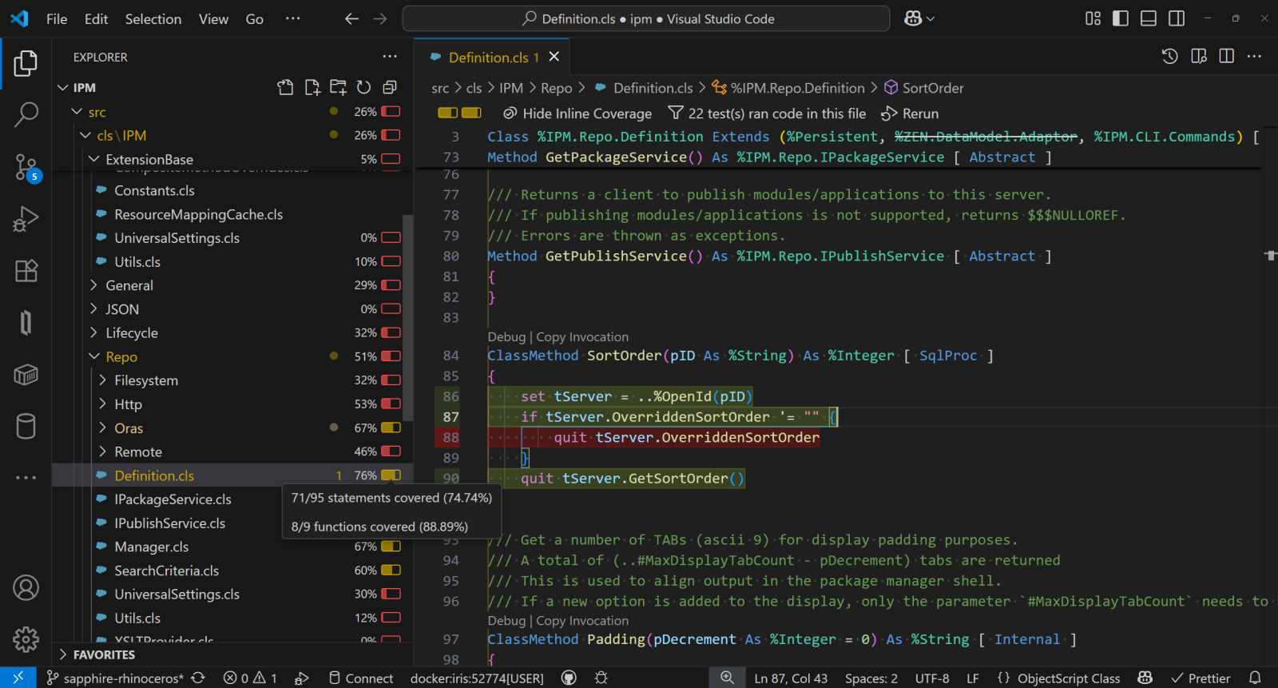Open the Run and Debug view
Image resolution: width=1278 pixels, height=688 pixels.
tap(26, 218)
